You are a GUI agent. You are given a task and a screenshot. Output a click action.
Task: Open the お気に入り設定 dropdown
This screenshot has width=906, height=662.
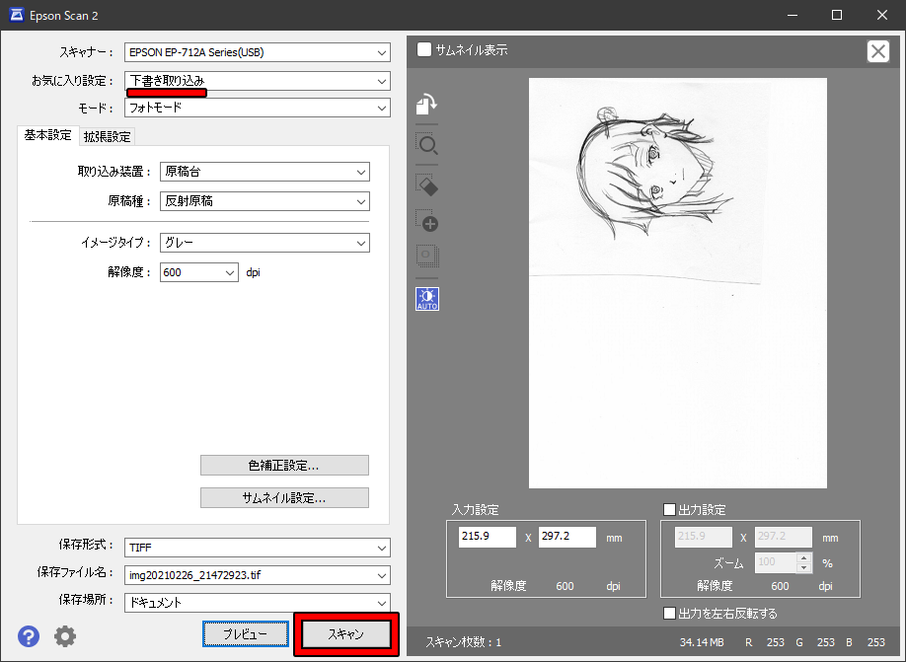258,81
